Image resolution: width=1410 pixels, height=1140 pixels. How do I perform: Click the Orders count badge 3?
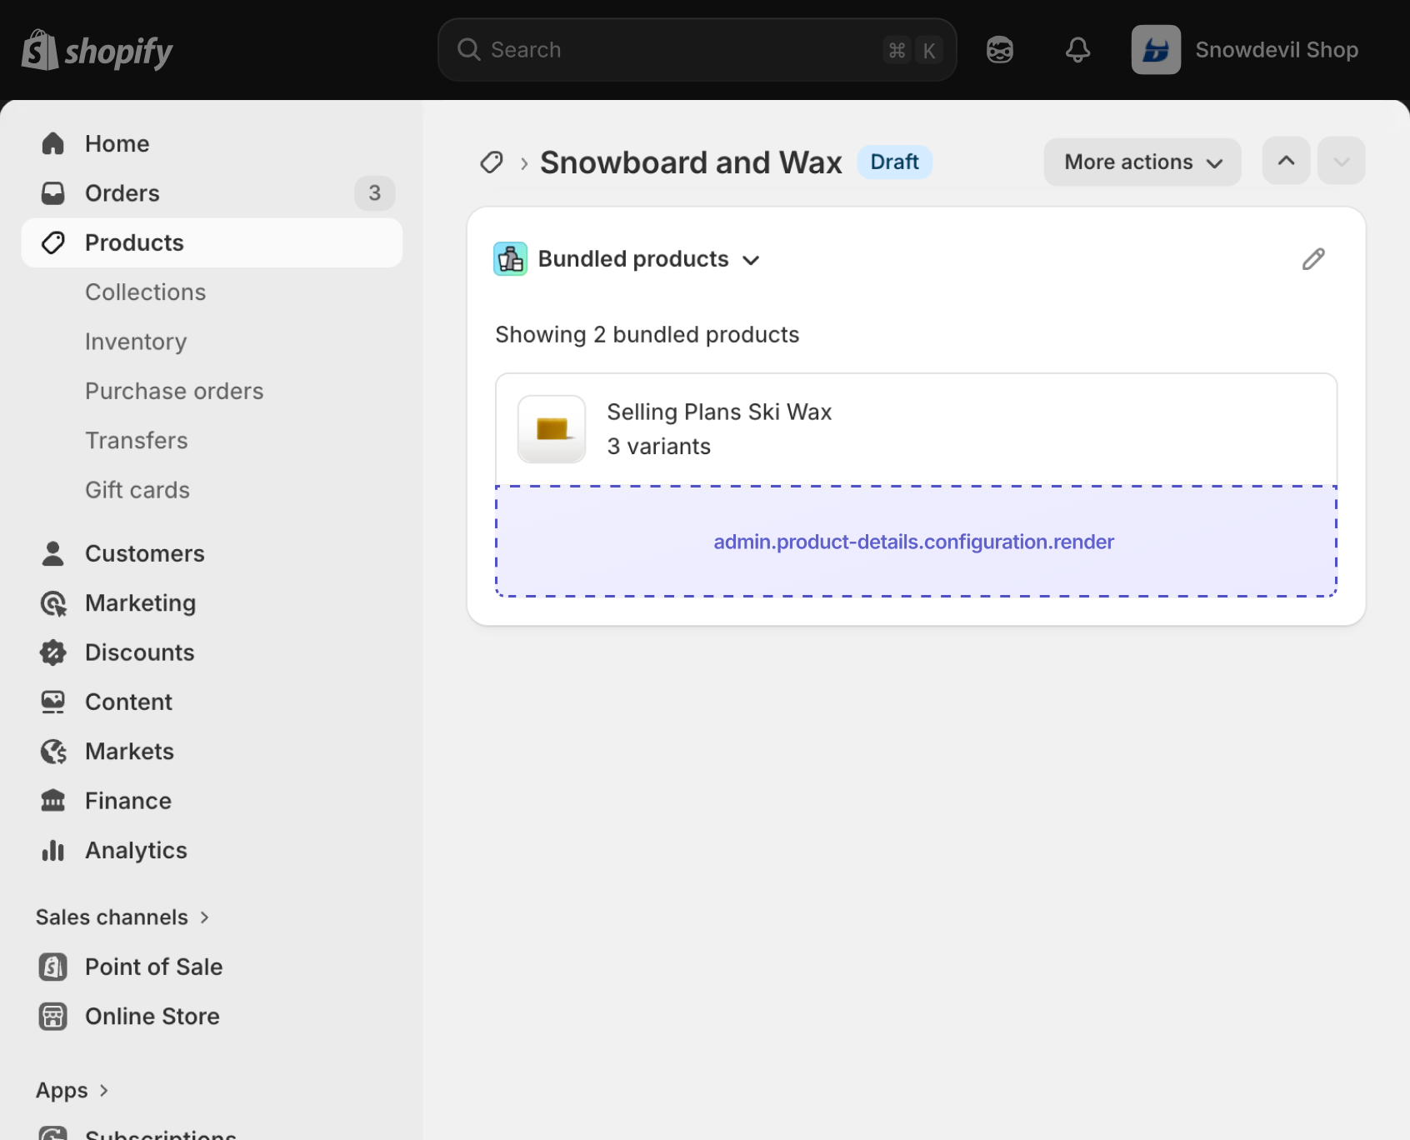[375, 193]
